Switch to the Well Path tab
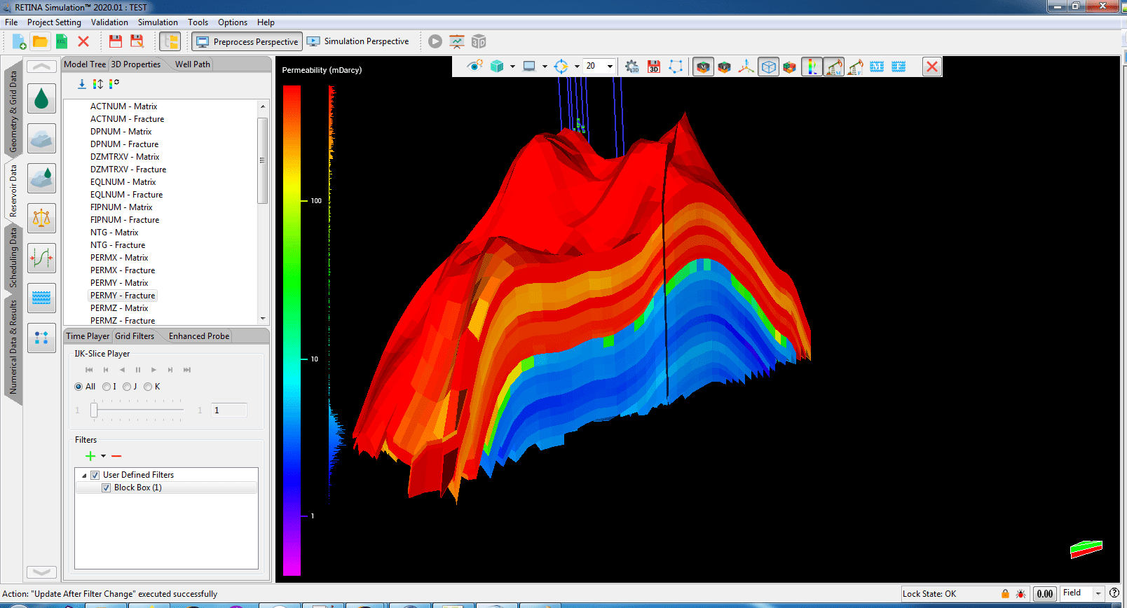 coord(192,64)
